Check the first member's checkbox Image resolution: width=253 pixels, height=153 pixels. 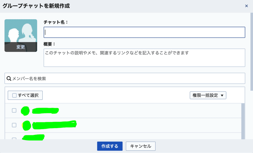[14, 110]
